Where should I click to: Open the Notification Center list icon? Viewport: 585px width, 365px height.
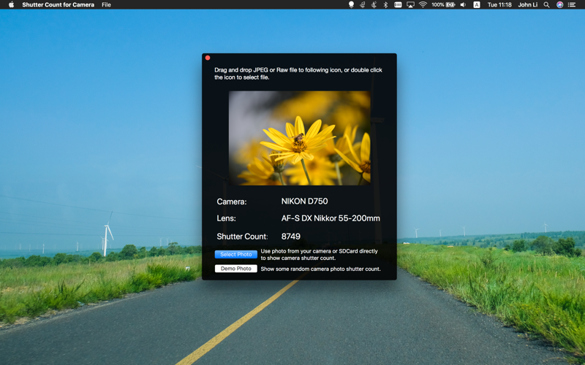pos(572,5)
